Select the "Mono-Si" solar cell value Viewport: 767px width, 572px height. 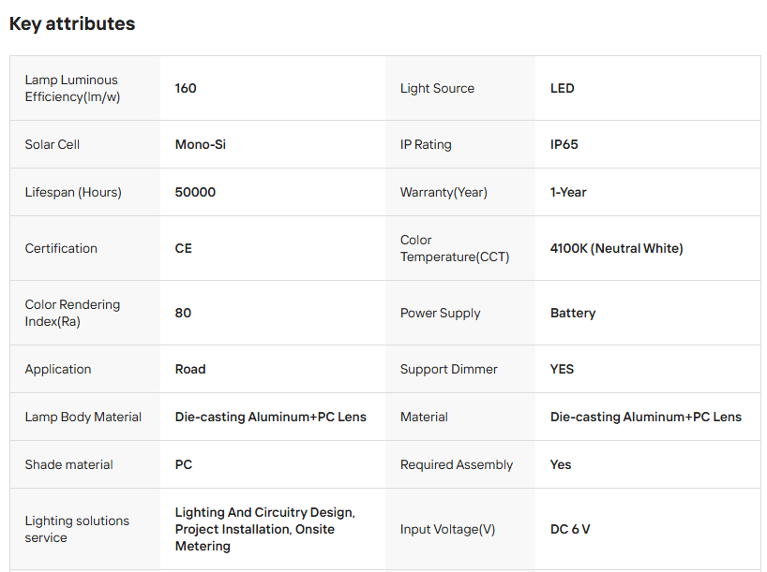(201, 144)
